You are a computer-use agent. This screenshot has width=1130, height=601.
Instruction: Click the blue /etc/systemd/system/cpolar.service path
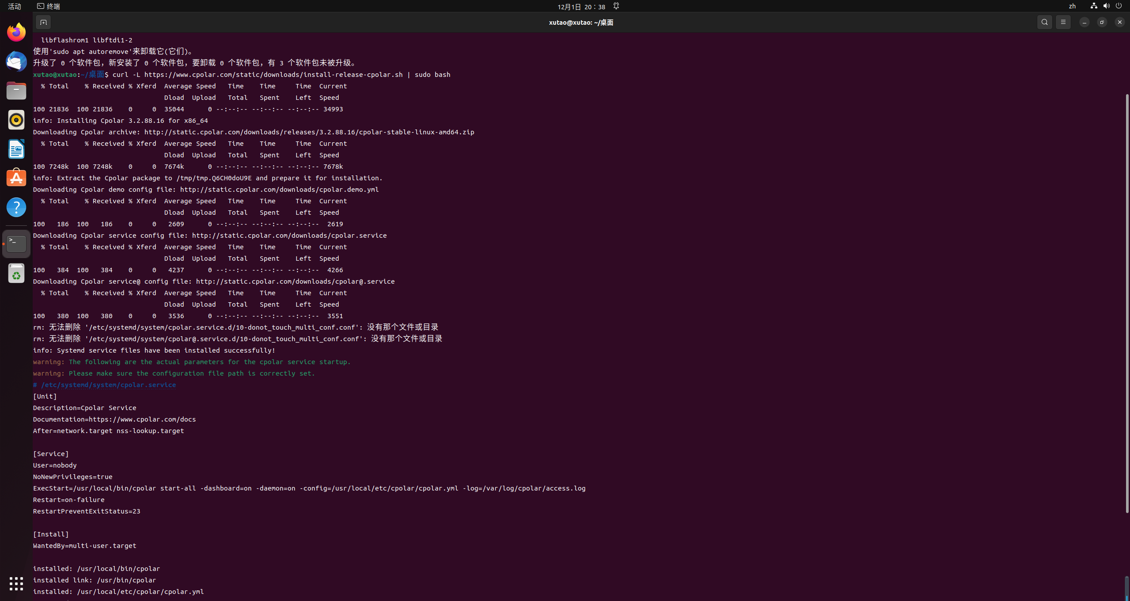108,385
